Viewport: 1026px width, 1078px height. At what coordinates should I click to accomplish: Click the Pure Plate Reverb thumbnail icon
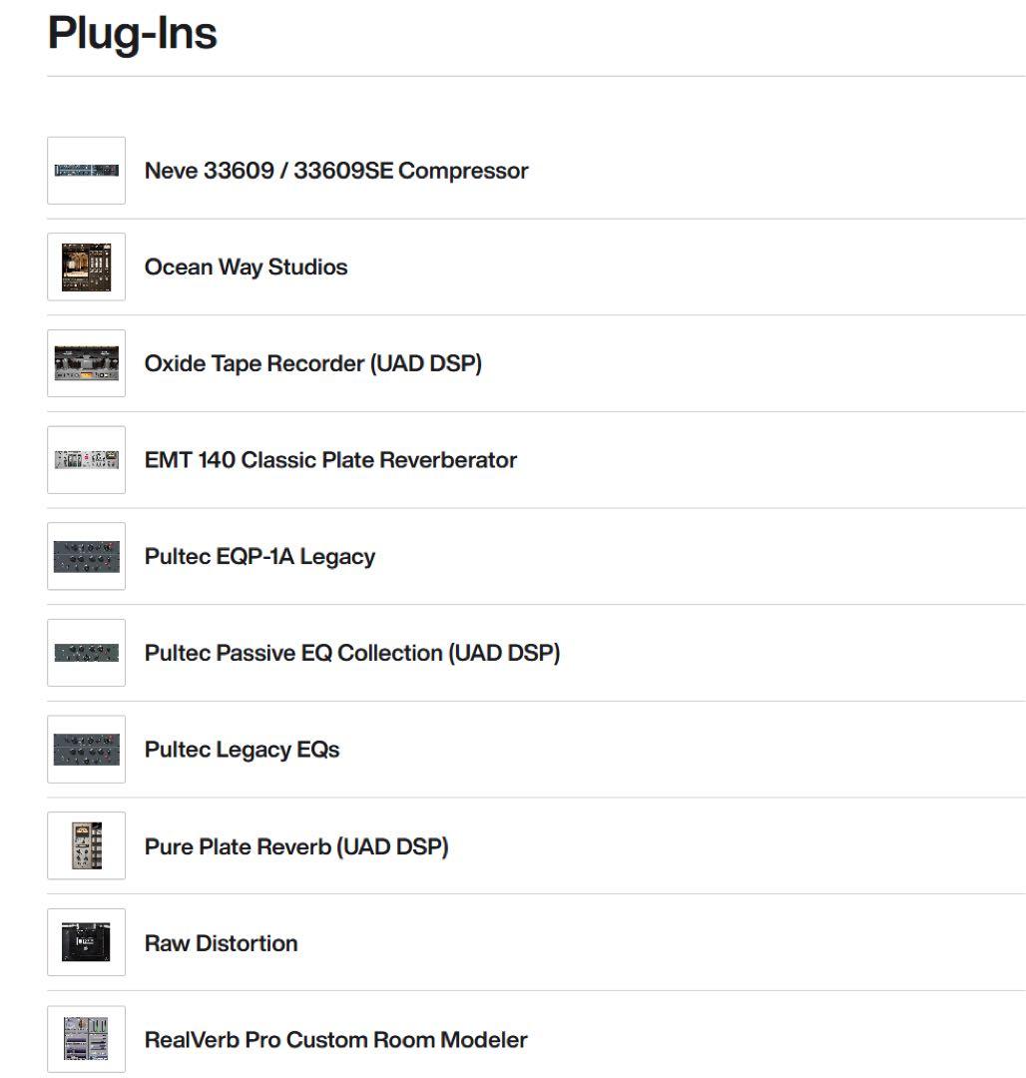[86, 845]
